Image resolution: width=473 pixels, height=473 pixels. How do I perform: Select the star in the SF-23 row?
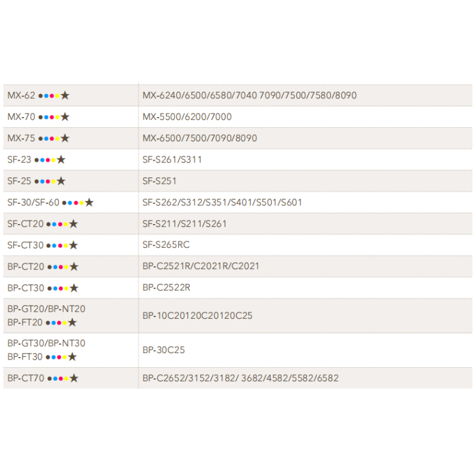(61, 160)
